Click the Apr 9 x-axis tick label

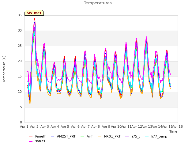point(106,126)
